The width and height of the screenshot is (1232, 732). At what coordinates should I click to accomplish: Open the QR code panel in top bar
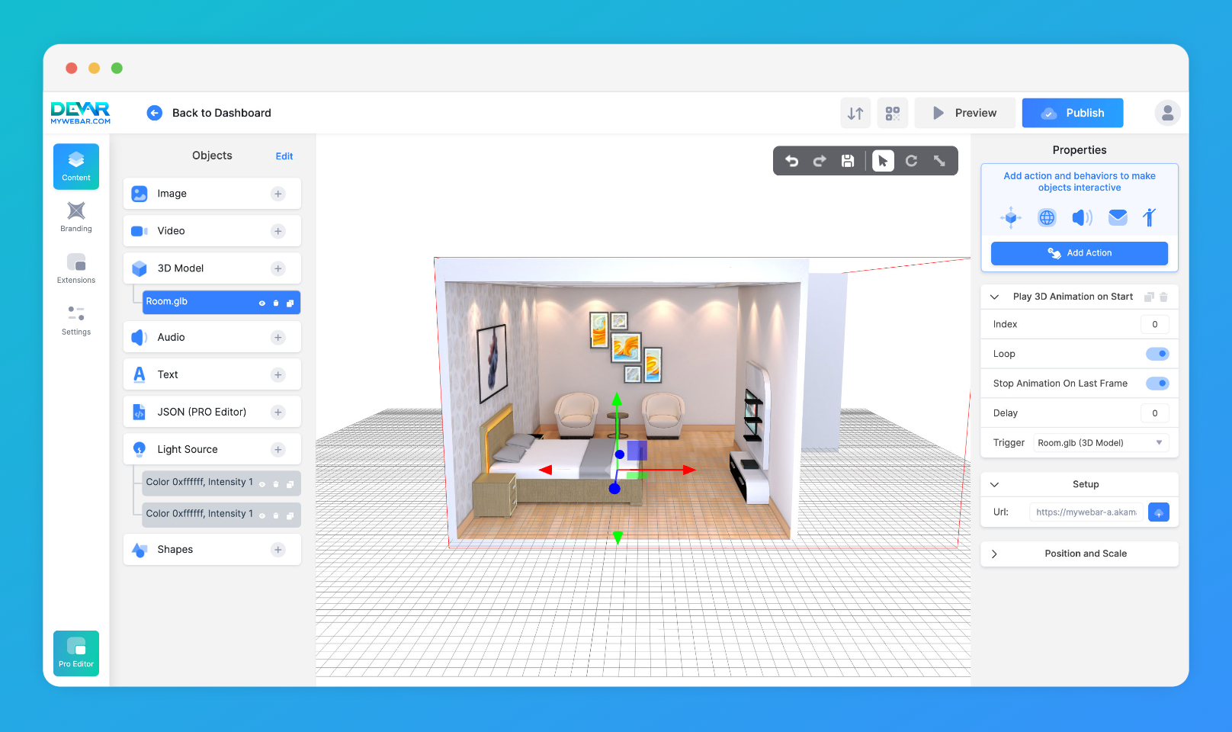coord(892,113)
